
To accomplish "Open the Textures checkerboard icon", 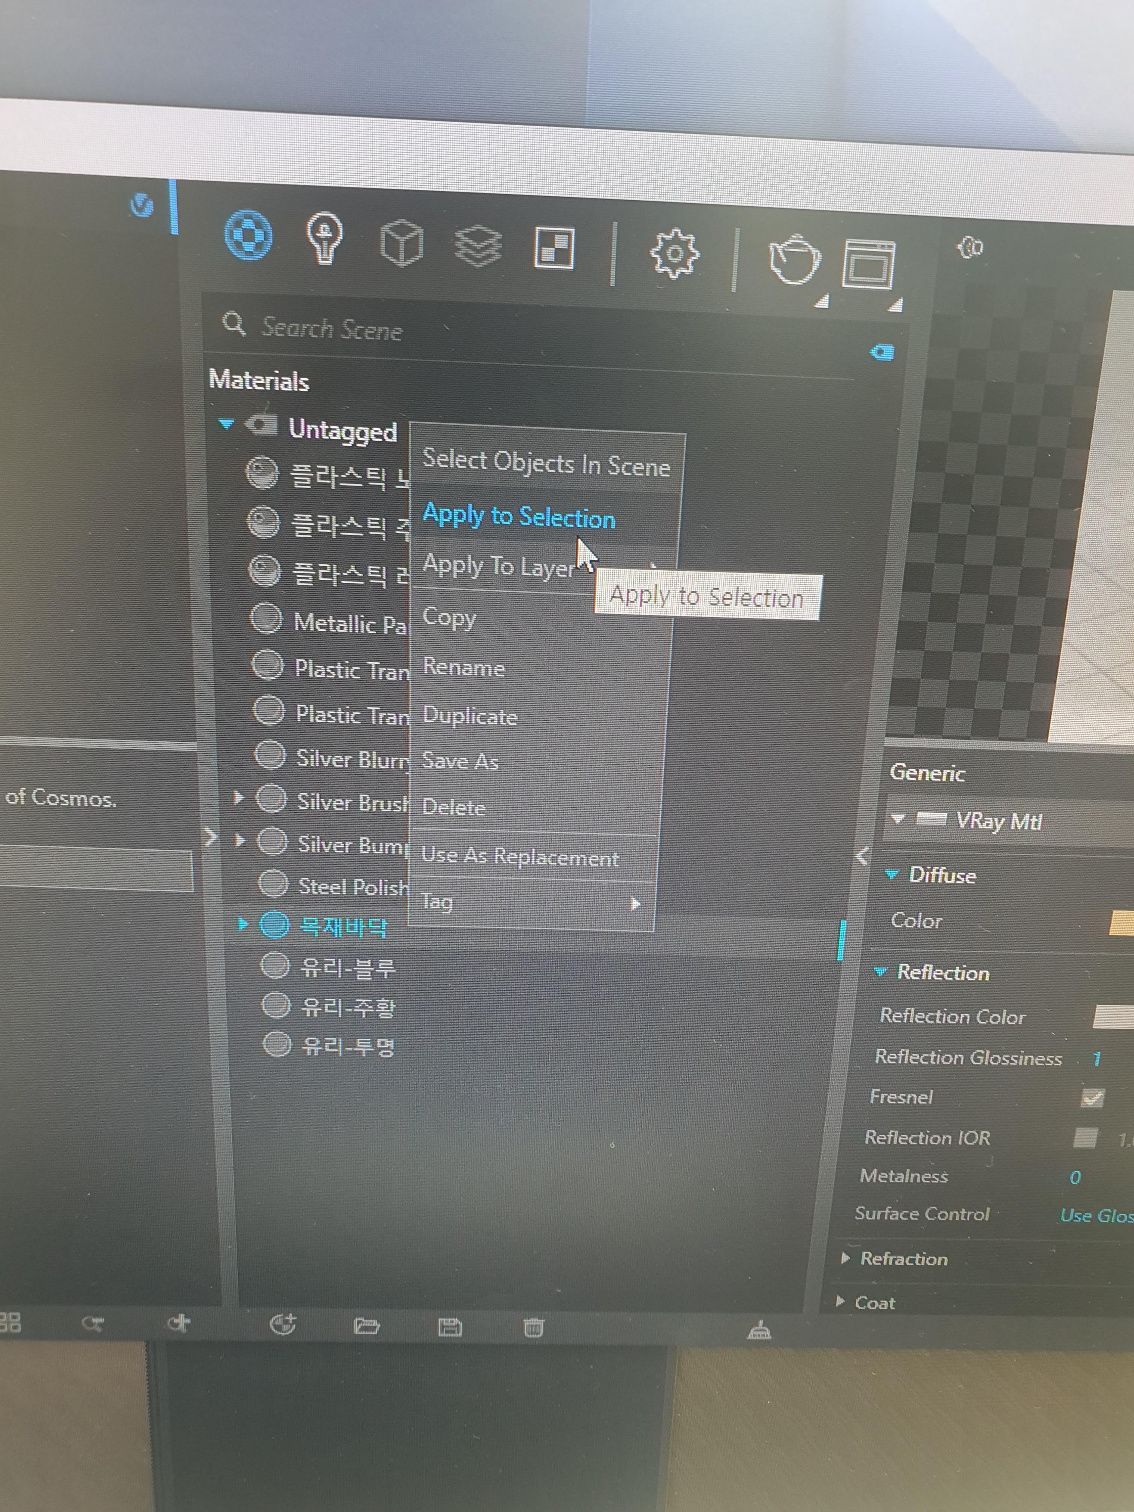I will [x=553, y=248].
